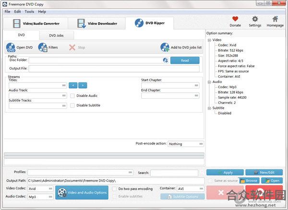Select 'Container: AVI' tree row

(229, 77)
